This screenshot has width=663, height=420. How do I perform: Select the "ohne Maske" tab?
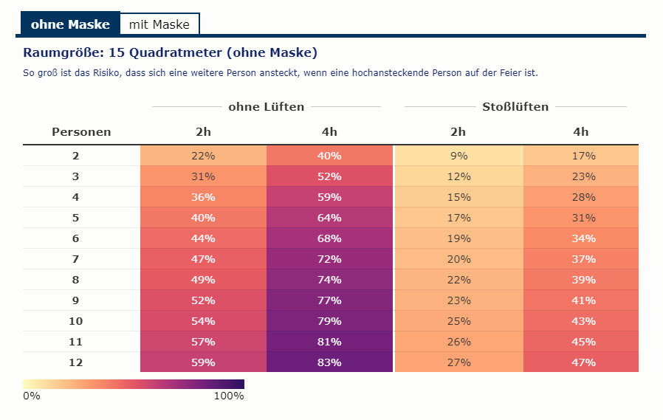70,24
